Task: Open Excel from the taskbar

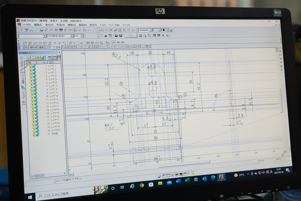Action: (187, 180)
